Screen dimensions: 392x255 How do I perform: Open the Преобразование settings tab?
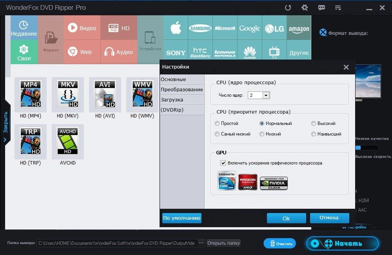point(182,89)
